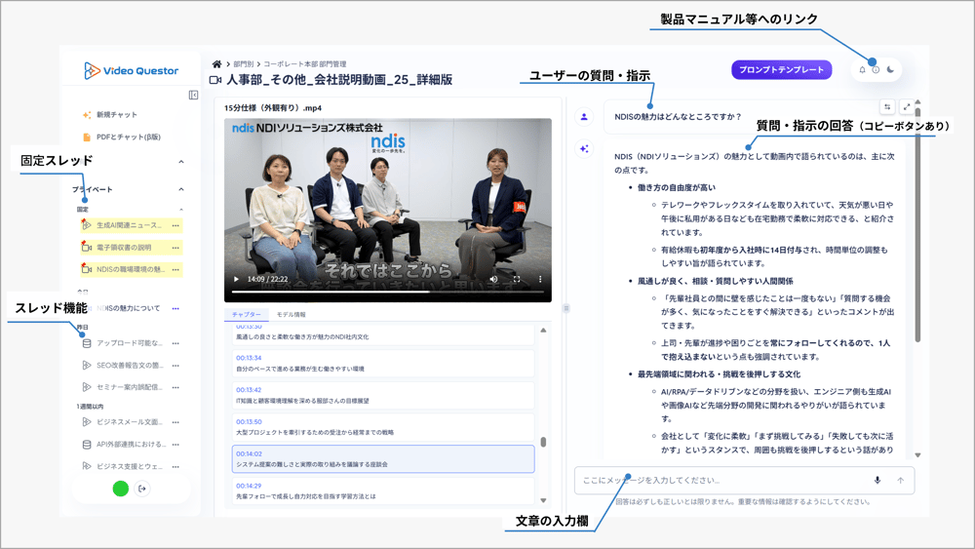Click コーポレート本部 部門管理 breadcrumb link
975x549 pixels.
pos(304,64)
